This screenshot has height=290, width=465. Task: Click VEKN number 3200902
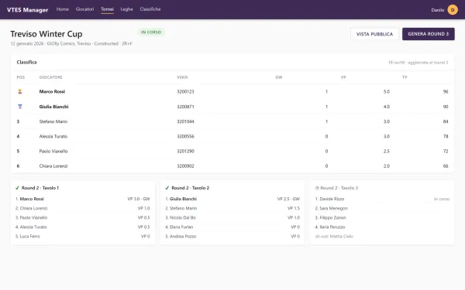185,166
